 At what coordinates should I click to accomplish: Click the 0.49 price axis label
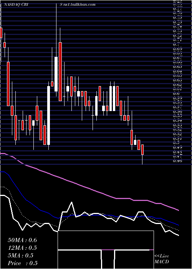click(x=177, y=147)
